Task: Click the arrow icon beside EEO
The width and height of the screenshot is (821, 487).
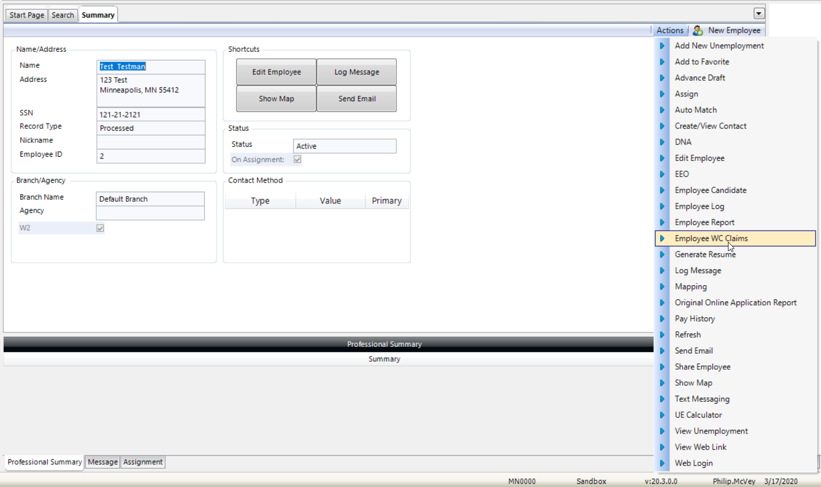Action: click(x=662, y=174)
